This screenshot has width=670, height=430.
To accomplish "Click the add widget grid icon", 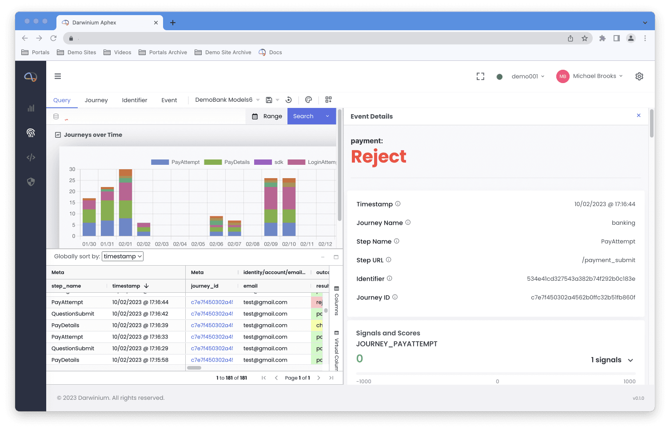I will tap(328, 100).
